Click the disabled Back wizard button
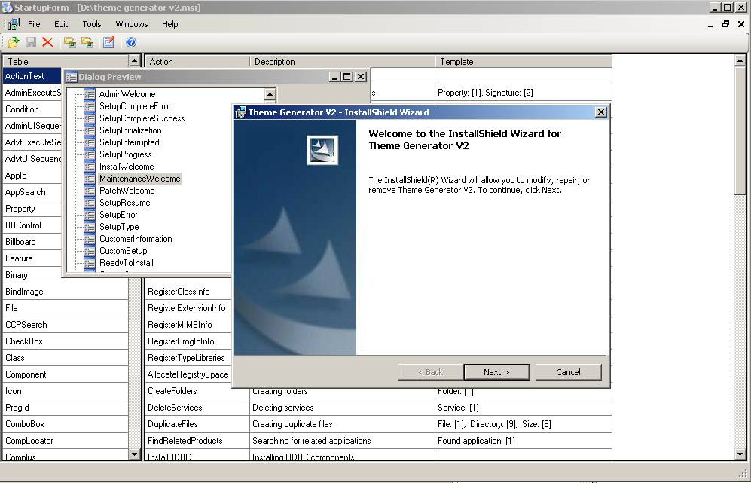 point(430,372)
